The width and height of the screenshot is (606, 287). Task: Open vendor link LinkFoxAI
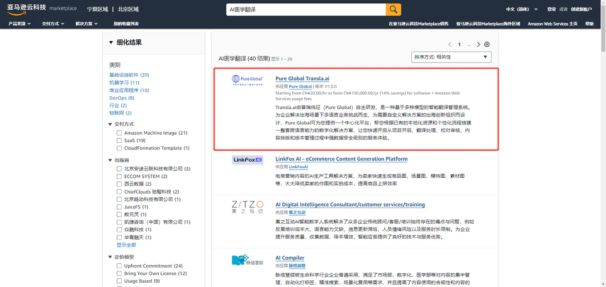(x=298, y=167)
